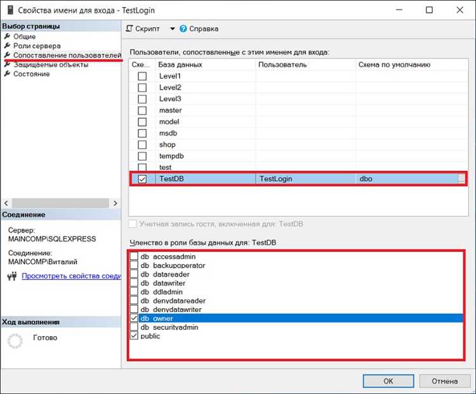The height and width of the screenshot is (394, 476).
Task: Check db_backupoperator role
Action: pyautogui.click(x=134, y=265)
